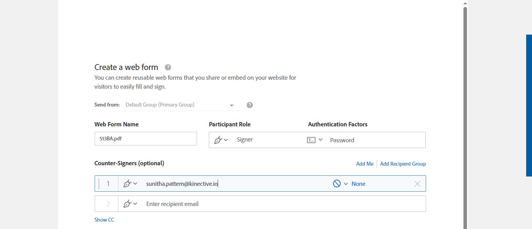The width and height of the screenshot is (532, 229).
Task: Click the Add Recipient Group link
Action: [403, 164]
